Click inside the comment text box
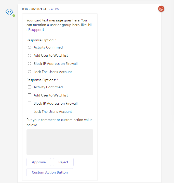The height and width of the screenshot is (183, 174). tap(60, 142)
